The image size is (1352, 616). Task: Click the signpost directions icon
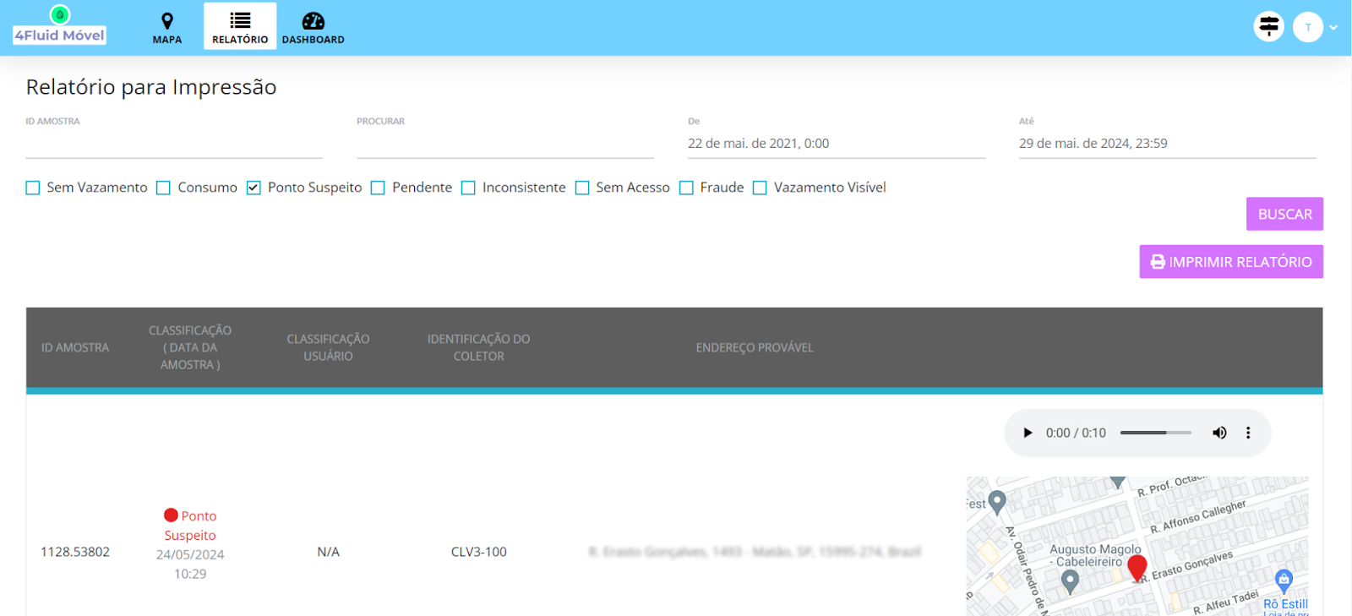pos(1268,27)
